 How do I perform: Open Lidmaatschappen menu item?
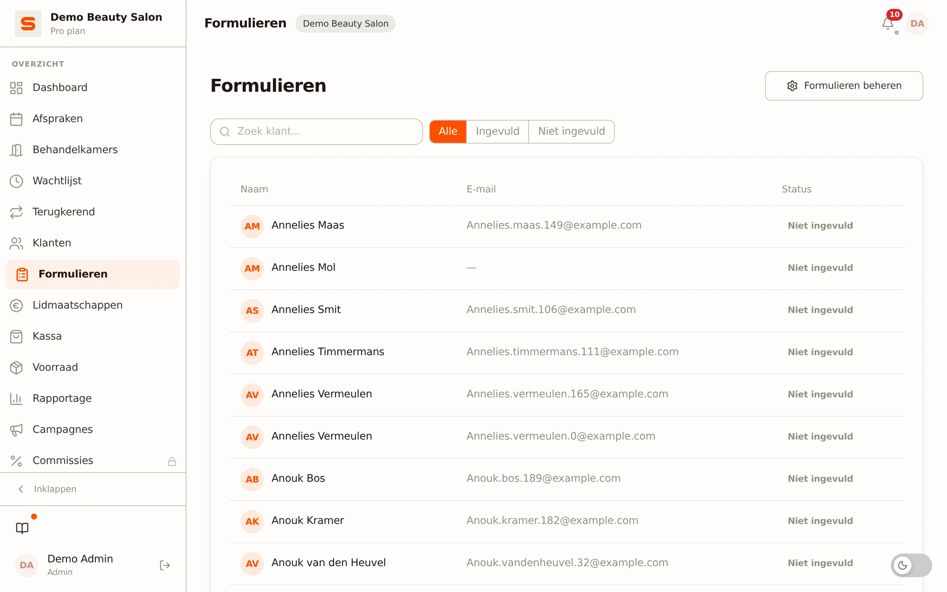coord(93,305)
